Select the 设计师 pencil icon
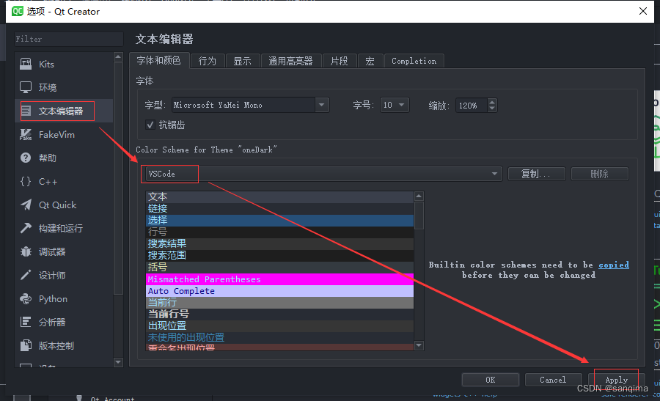 pyautogui.click(x=26, y=275)
